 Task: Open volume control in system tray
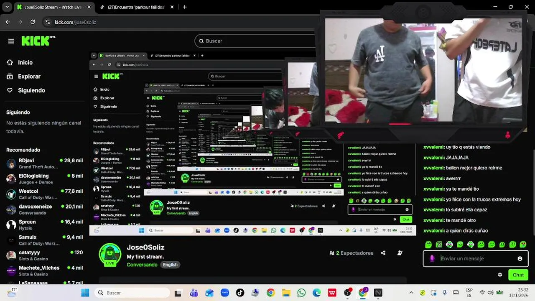(490, 293)
